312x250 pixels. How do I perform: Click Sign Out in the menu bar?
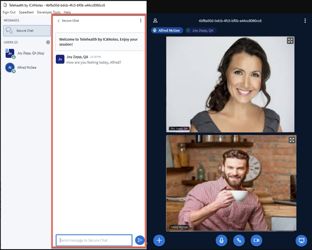(x=9, y=12)
